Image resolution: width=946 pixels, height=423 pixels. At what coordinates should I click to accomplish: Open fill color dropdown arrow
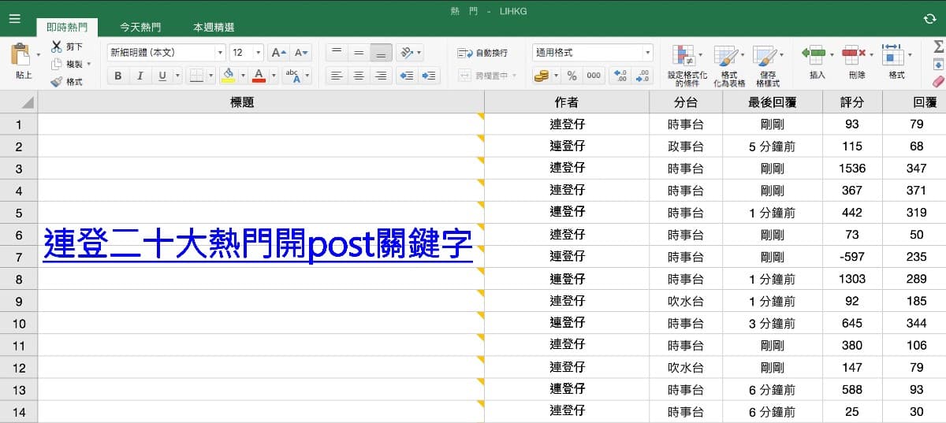242,76
